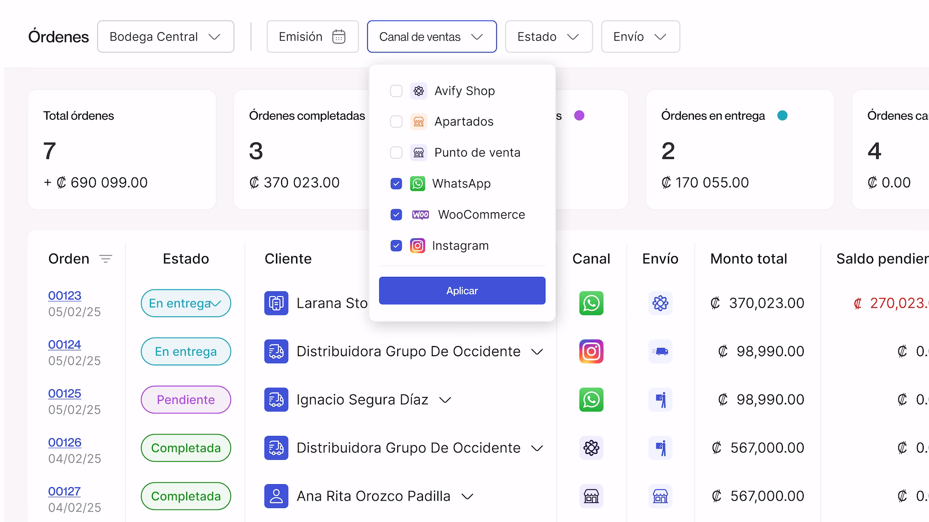Viewport: 929px width, 522px height.
Task: Open the Estado filter dropdown
Action: pyautogui.click(x=548, y=37)
